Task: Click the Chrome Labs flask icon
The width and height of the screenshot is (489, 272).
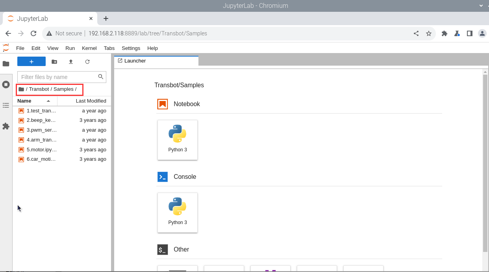Action: pyautogui.click(x=457, y=33)
